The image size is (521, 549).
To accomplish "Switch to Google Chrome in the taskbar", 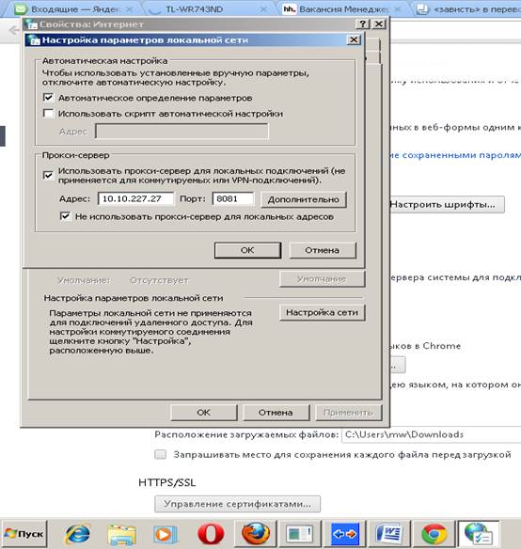I will point(434,534).
